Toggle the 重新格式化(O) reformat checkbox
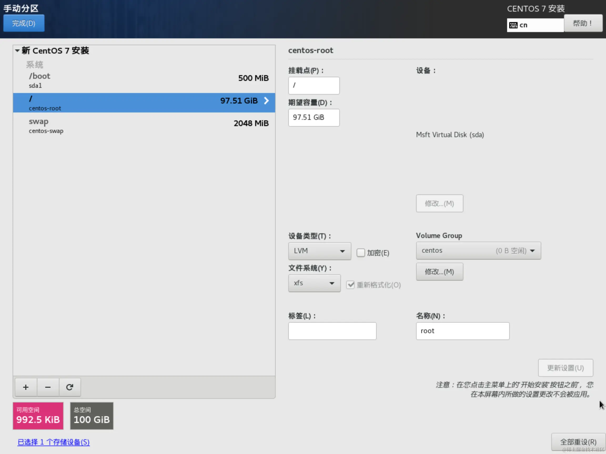The image size is (606, 454). click(x=350, y=285)
